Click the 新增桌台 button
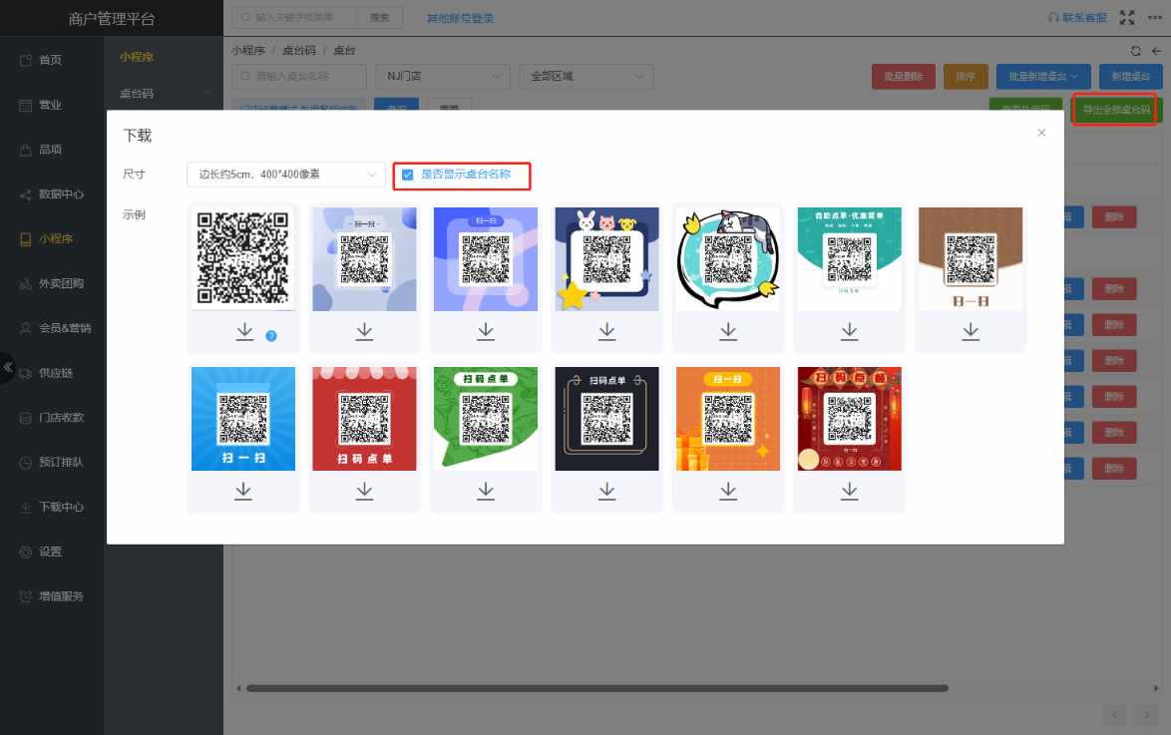1171x735 pixels. point(1130,76)
